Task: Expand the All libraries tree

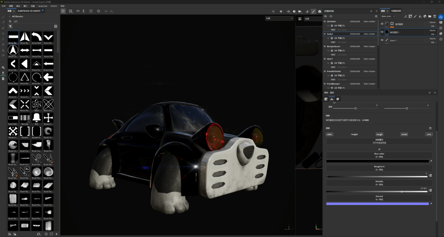Action: pyautogui.click(x=10, y=16)
